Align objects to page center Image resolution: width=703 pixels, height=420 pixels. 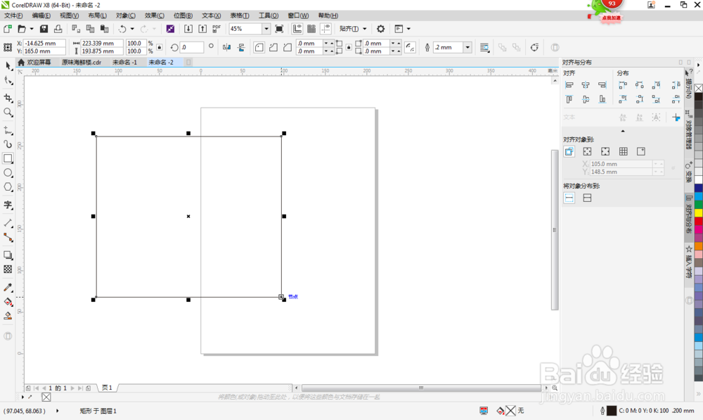point(605,152)
